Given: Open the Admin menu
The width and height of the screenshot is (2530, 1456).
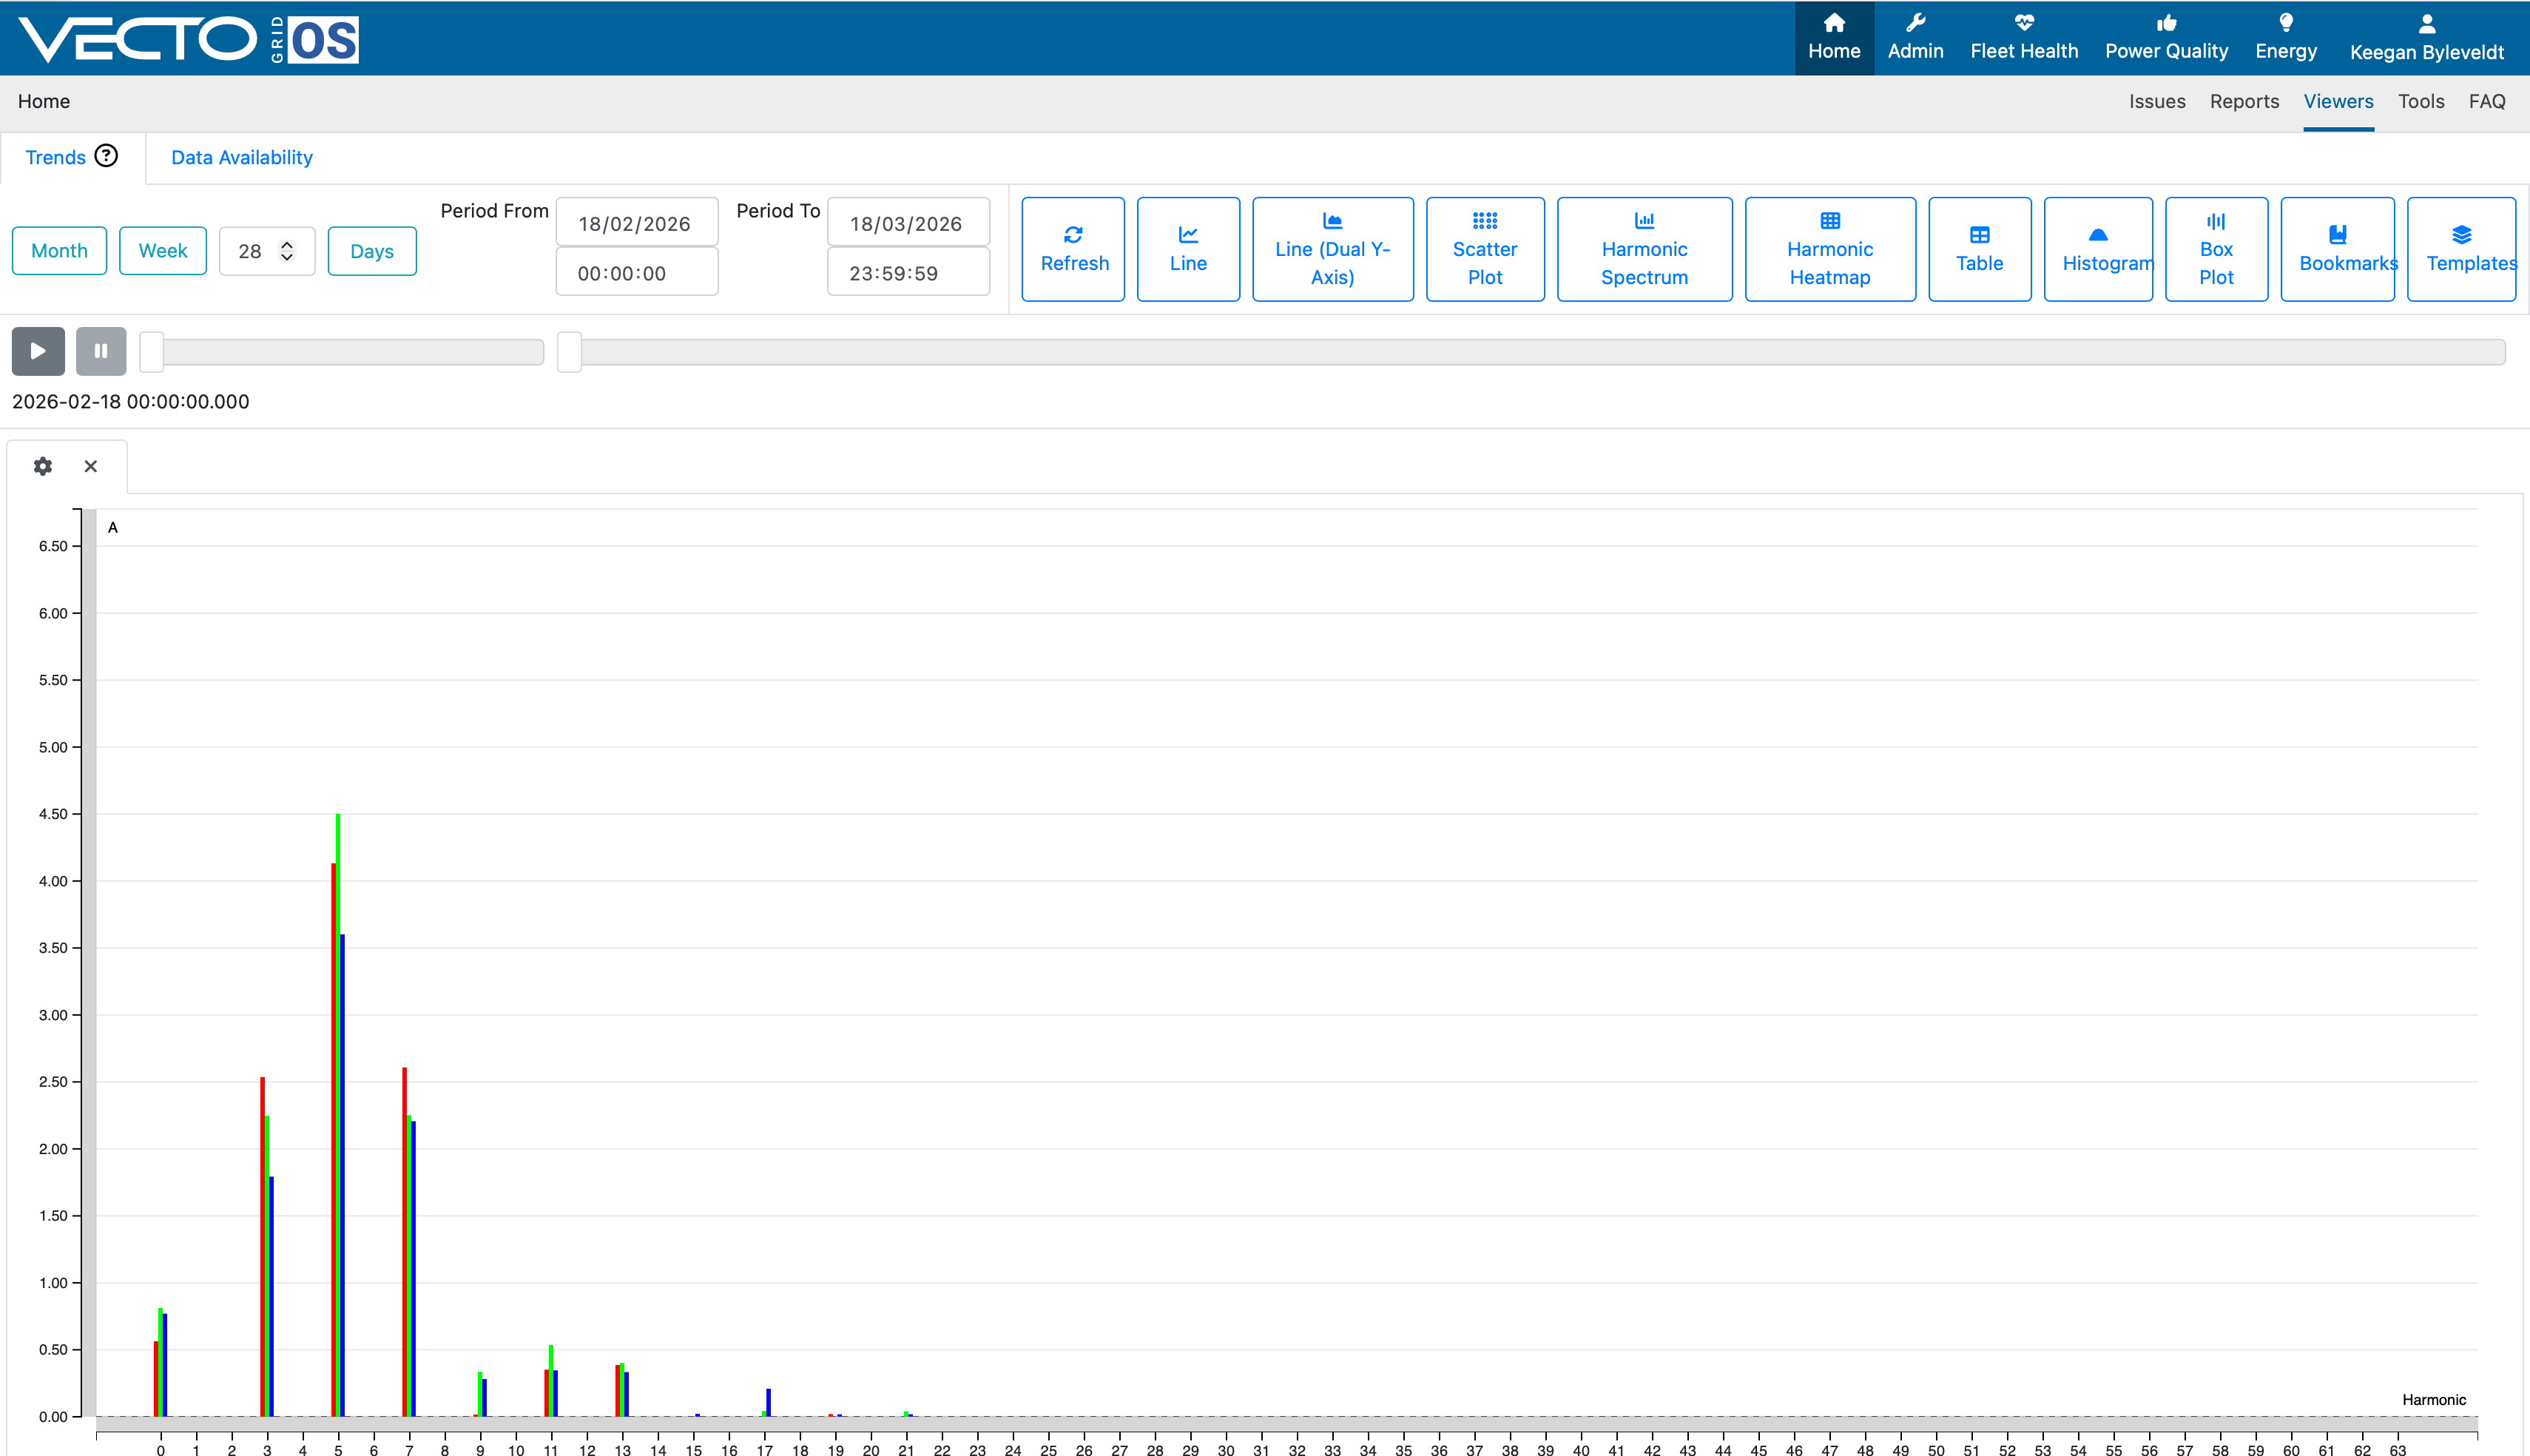Looking at the screenshot, I should (1915, 38).
